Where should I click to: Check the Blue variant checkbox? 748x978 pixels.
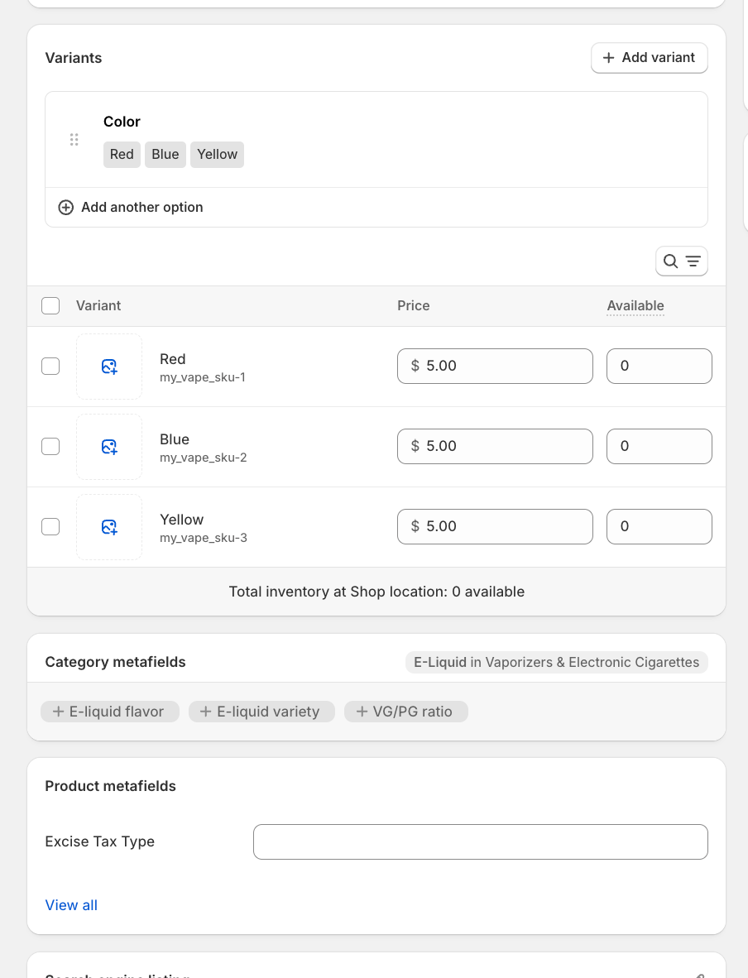tap(50, 447)
